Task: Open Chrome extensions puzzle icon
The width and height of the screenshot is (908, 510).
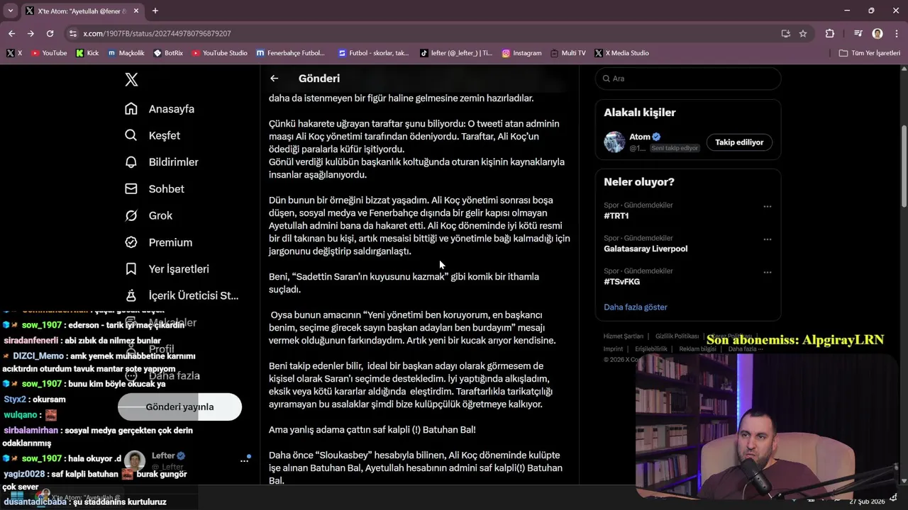Action: 830,33
